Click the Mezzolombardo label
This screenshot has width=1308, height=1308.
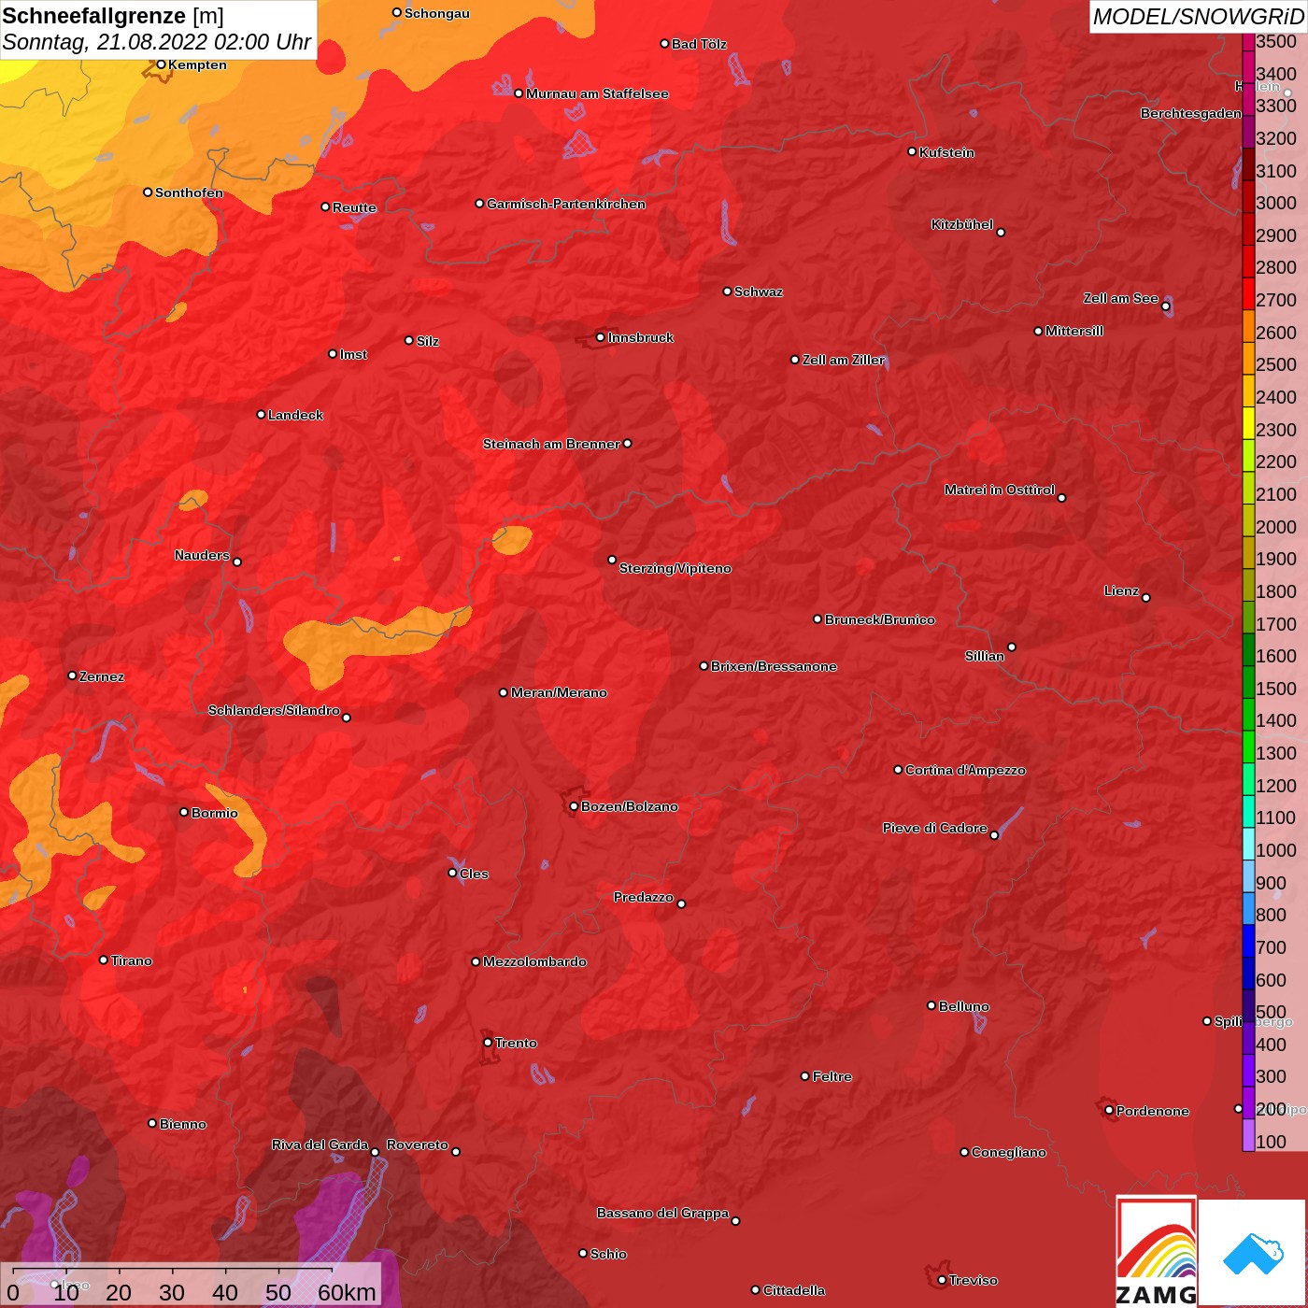534,961
